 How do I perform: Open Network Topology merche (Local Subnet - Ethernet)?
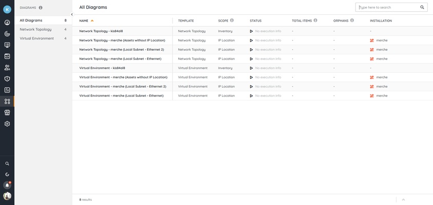click(120, 59)
